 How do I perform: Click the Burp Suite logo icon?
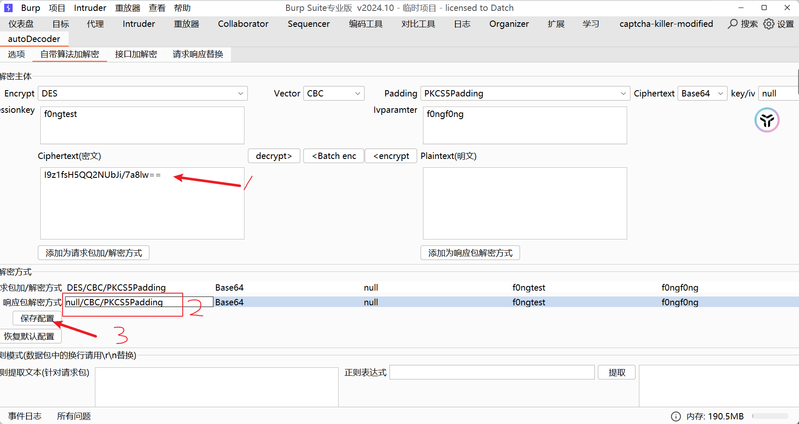click(x=8, y=8)
